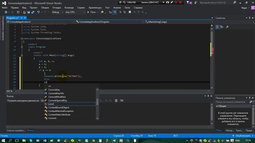Click the Опубликовать status bar button
Viewport: 255px width, 143px height.
pos(243,136)
